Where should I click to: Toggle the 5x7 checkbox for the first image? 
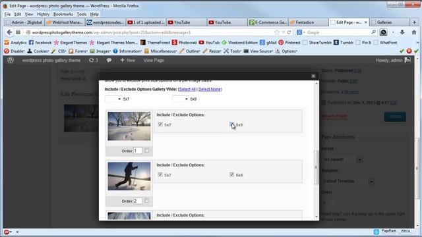pyautogui.click(x=160, y=124)
